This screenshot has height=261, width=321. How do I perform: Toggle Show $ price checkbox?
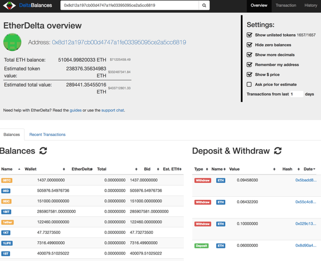[x=249, y=74]
